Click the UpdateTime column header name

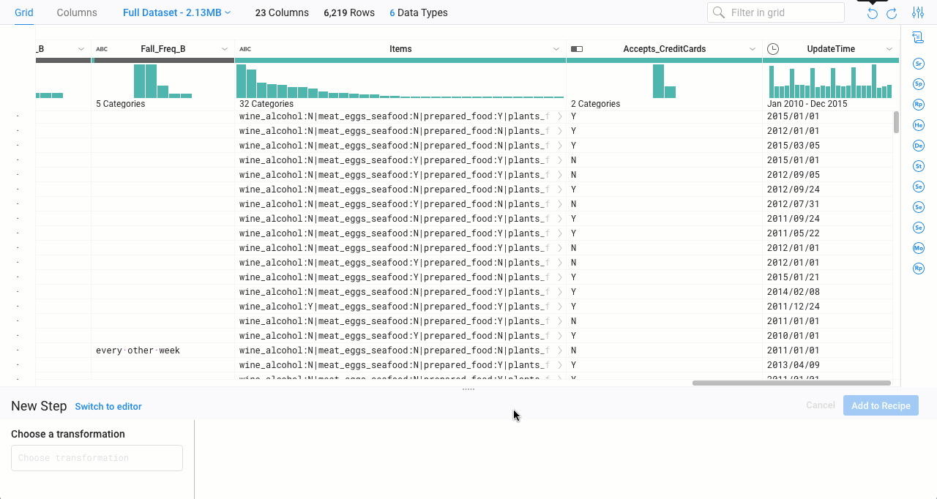(831, 49)
